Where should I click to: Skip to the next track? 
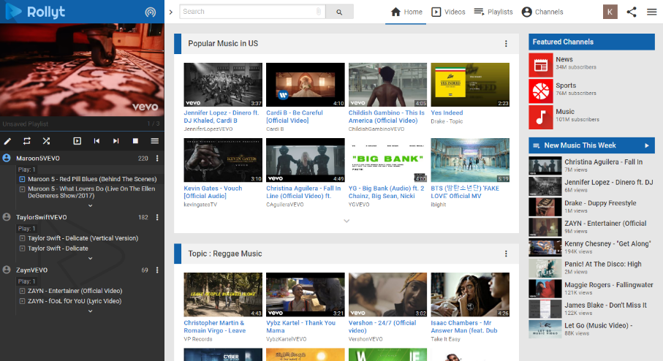[x=115, y=141]
